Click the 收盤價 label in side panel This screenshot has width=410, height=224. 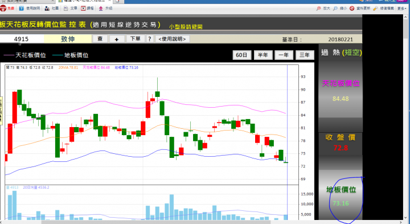coord(341,137)
